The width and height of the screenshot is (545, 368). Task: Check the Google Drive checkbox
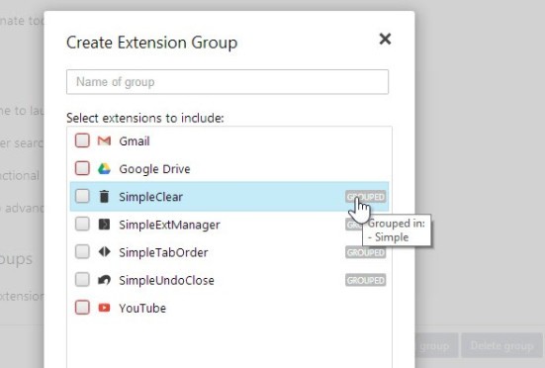point(82,168)
